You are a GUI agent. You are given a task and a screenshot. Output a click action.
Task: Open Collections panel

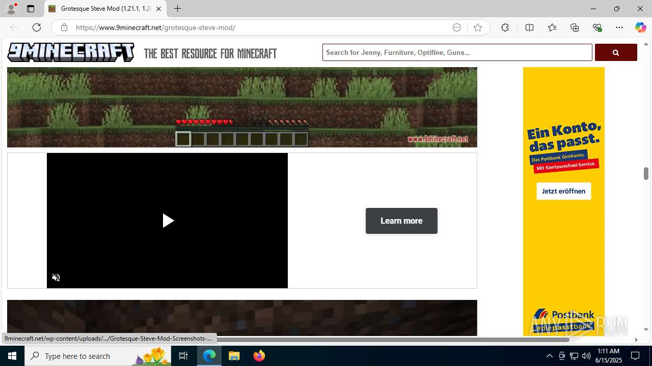pos(575,27)
